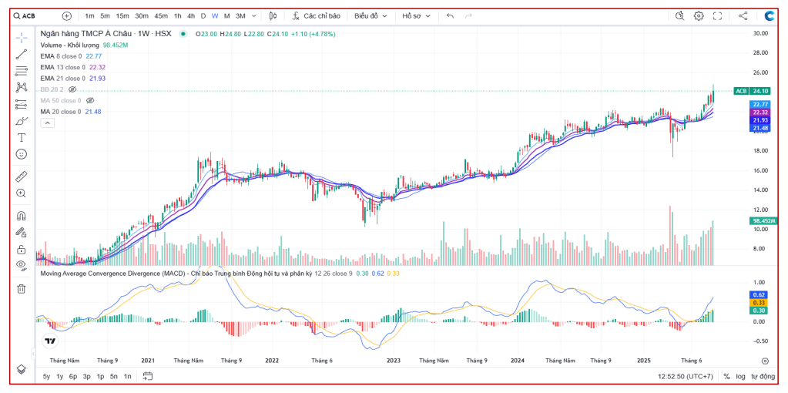
Task: Open the Biểu đồ dropdown
Action: tap(371, 15)
